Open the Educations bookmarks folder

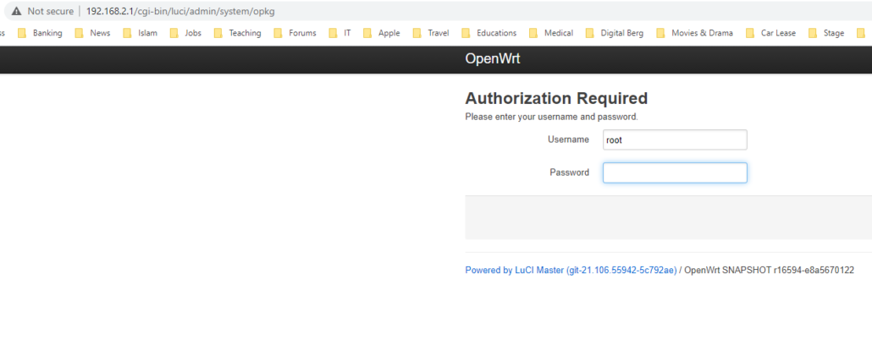pos(488,33)
